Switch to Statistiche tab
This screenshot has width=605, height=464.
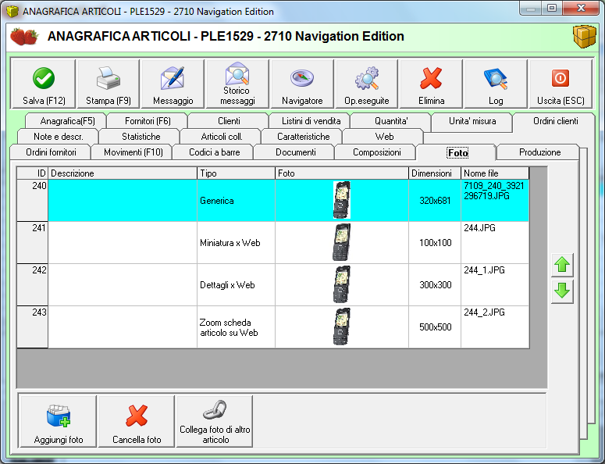pyautogui.click(x=141, y=137)
